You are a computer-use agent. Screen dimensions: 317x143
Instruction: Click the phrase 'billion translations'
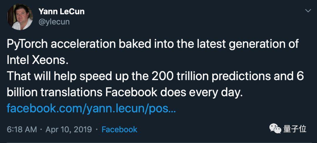coord(54,92)
